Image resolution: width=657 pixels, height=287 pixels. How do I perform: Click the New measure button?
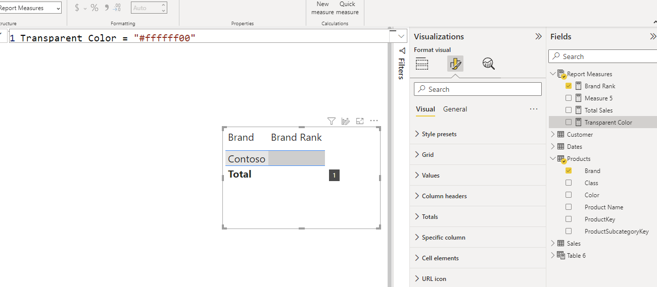pos(322,8)
